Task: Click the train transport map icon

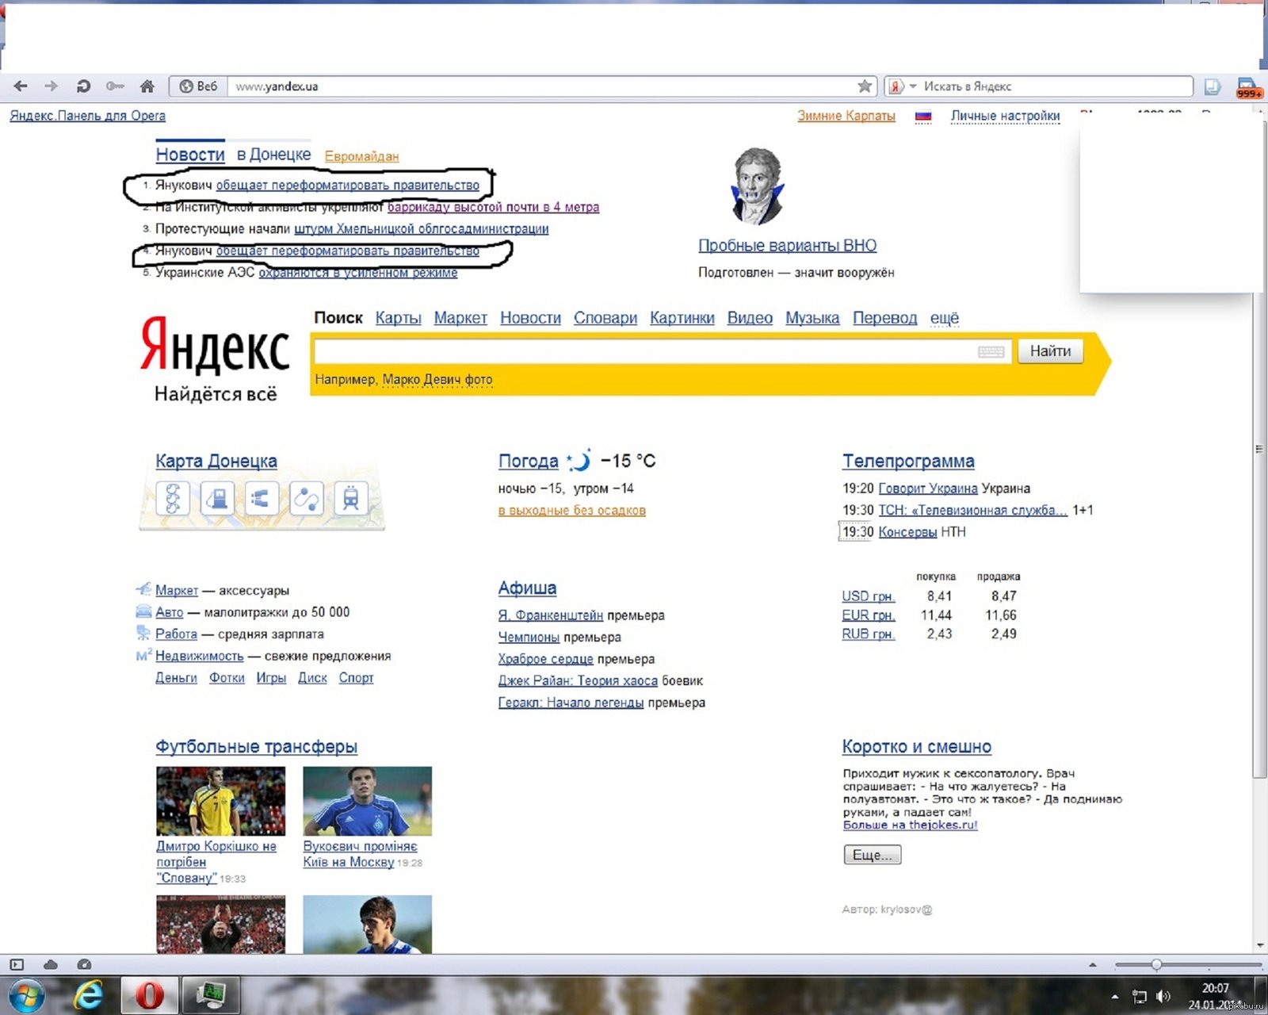Action: click(350, 499)
